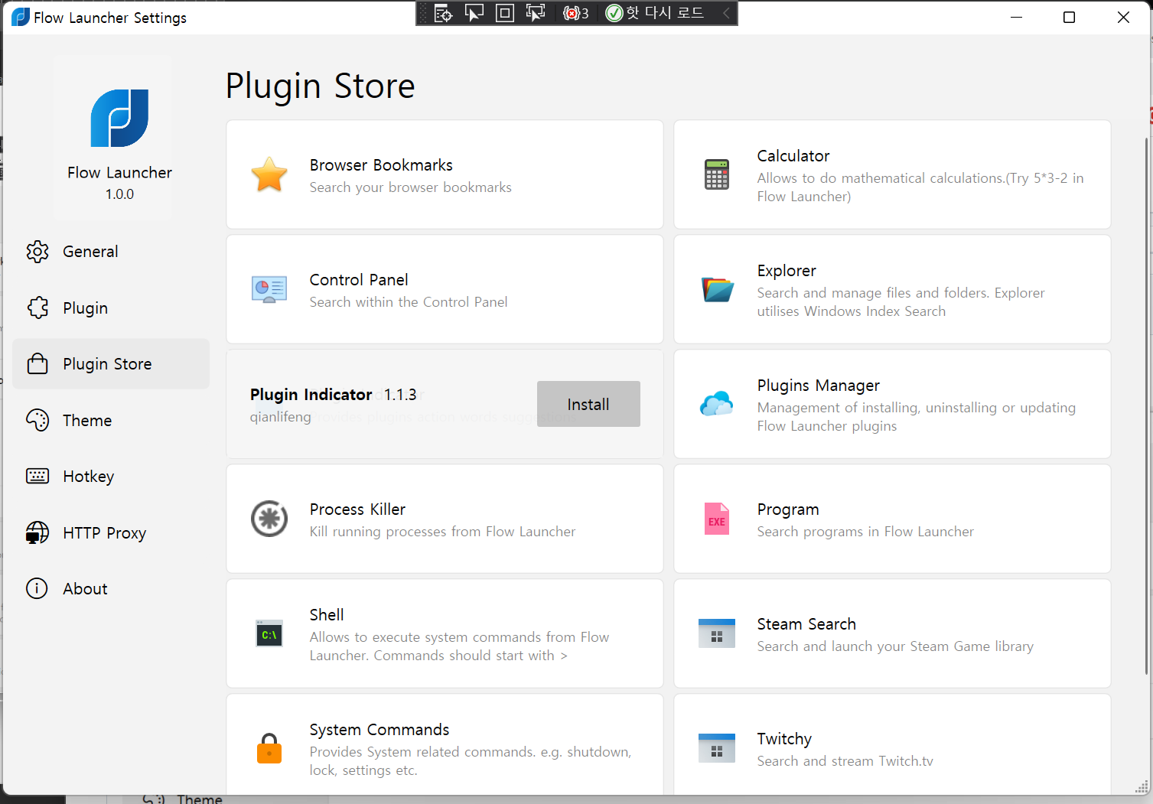Go to the Theme settings
The image size is (1153, 804).
tap(111, 420)
